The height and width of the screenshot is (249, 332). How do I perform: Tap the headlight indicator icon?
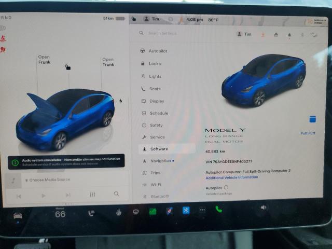point(3,27)
